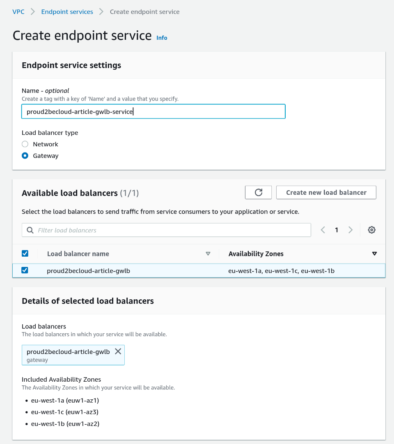Click the Filter load balancers search field

click(x=172, y=230)
